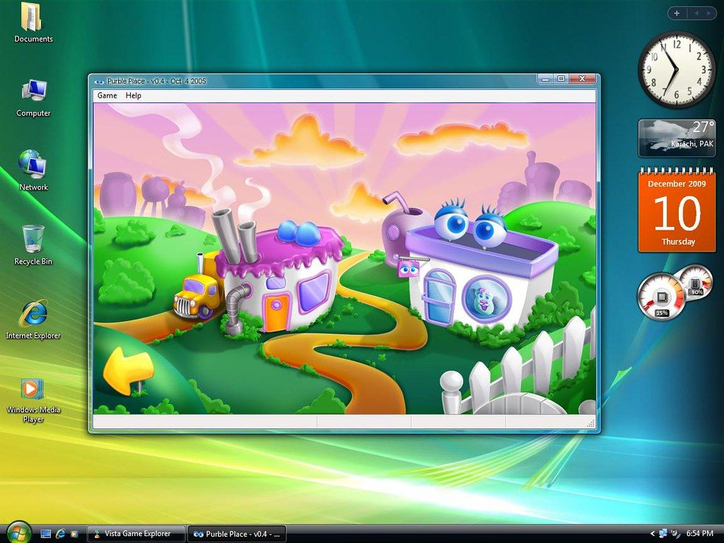The height and width of the screenshot is (543, 724).
Task: Click the orange bakery door
Action: 276,312
